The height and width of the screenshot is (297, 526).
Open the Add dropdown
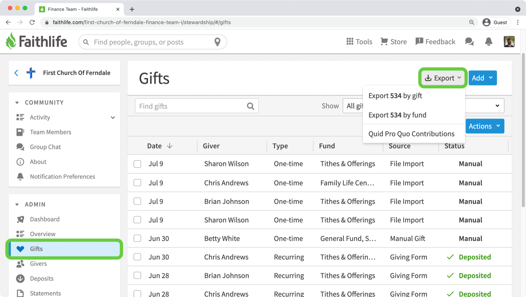coord(482,78)
